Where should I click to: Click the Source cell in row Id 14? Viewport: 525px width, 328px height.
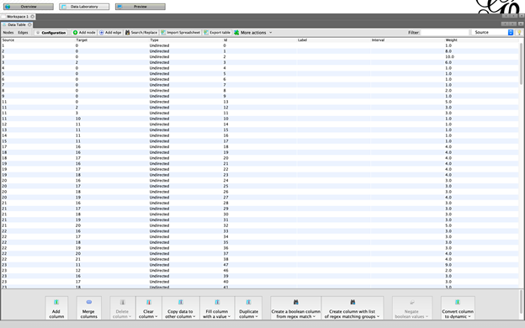38,124
